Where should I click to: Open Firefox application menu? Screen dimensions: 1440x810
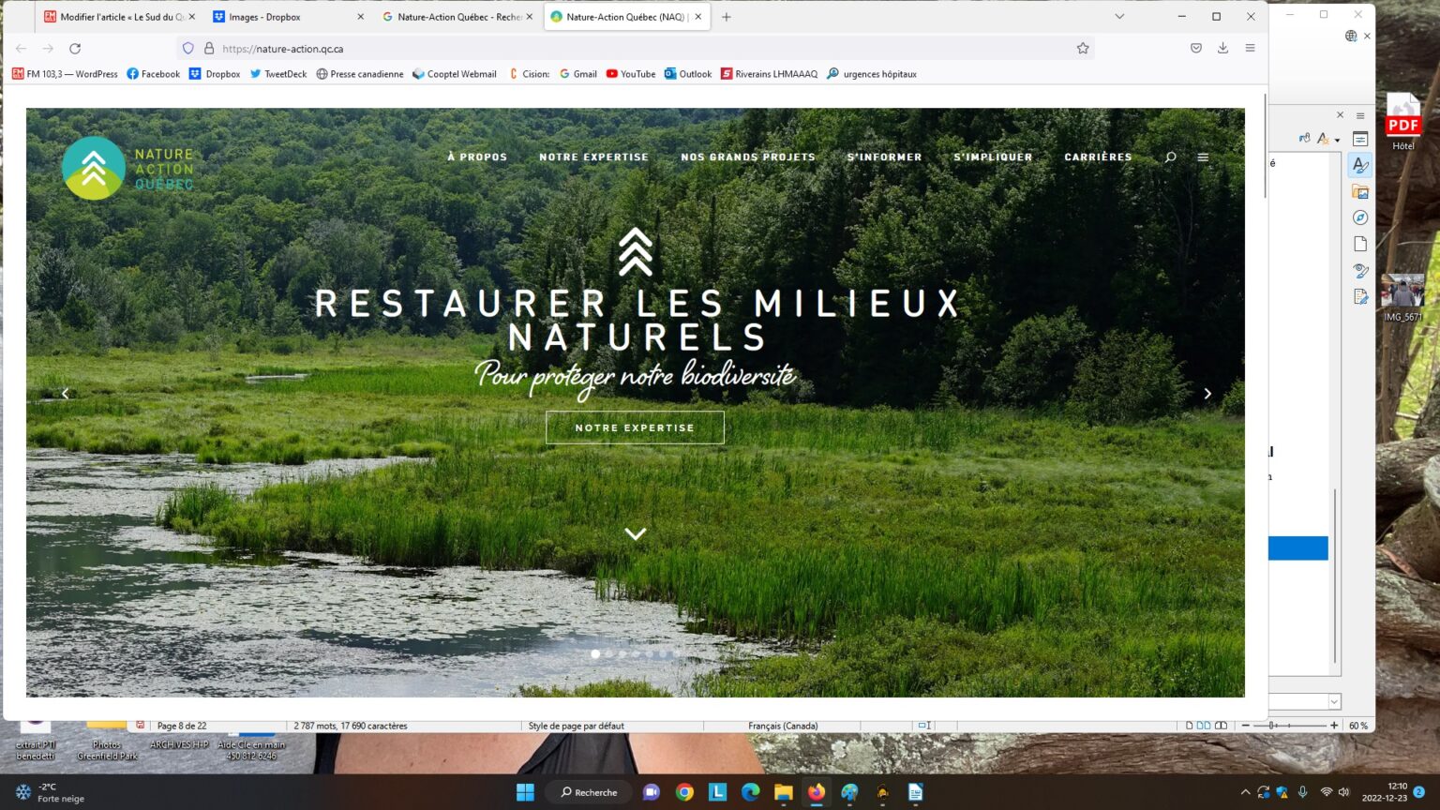click(1250, 49)
